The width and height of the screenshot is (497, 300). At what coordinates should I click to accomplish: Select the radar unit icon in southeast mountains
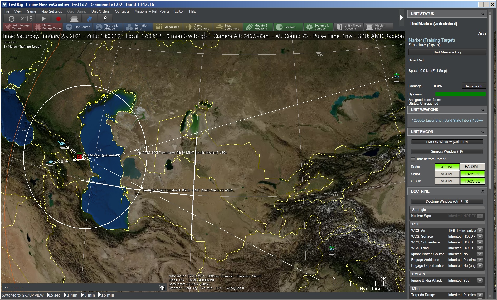(x=332, y=250)
